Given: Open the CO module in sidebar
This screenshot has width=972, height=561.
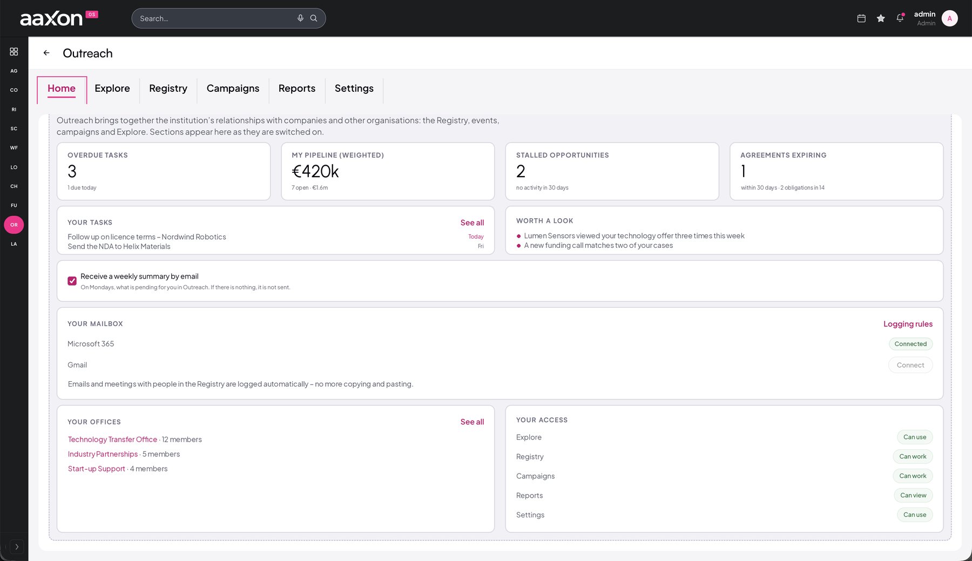Looking at the screenshot, I should 14,90.
